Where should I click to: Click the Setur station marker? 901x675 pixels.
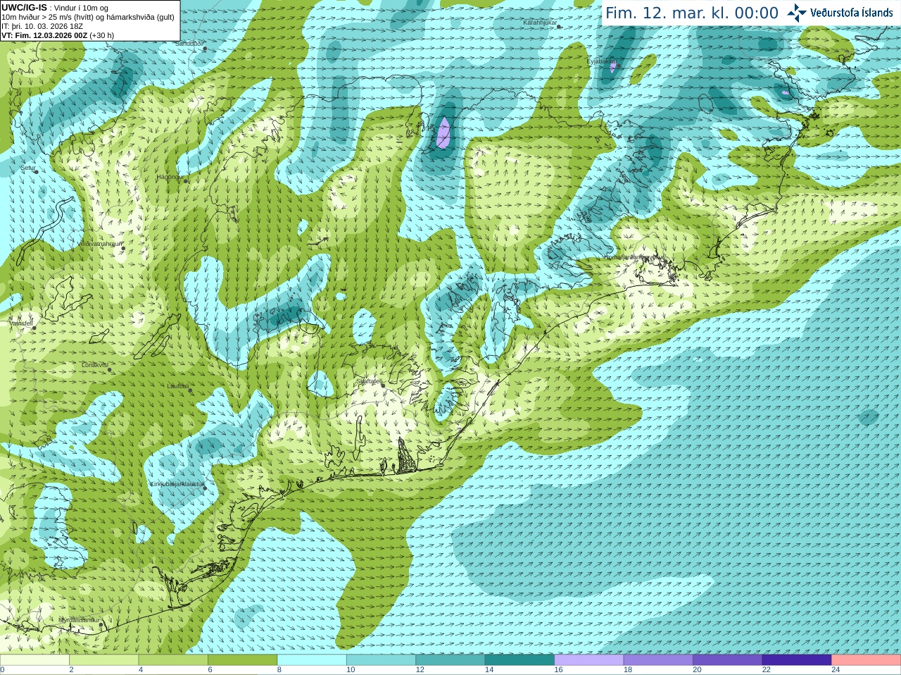coord(36,171)
